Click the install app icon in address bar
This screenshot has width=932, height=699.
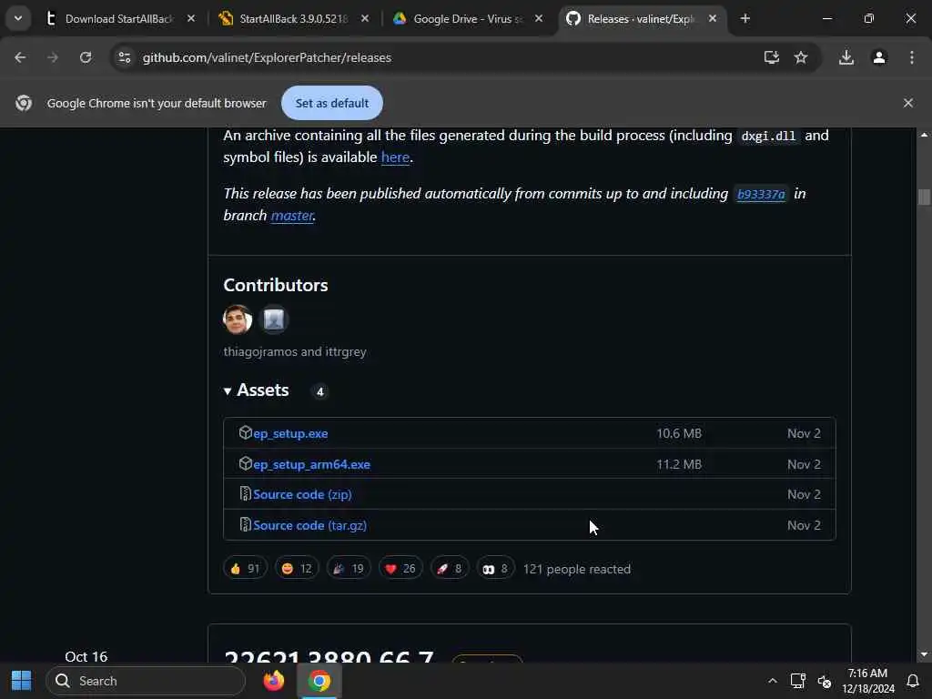pyautogui.click(x=772, y=57)
